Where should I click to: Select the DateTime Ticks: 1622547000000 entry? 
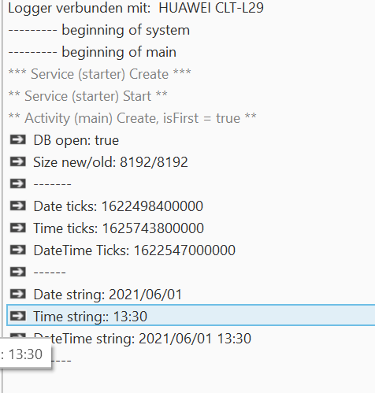tap(134, 250)
